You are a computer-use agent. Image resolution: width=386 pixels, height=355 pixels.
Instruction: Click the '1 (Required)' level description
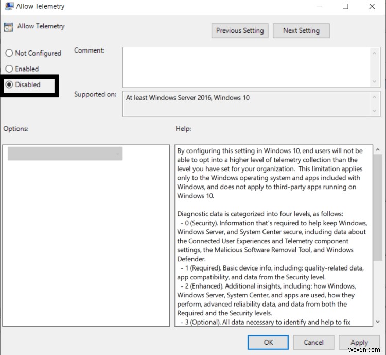270,273
